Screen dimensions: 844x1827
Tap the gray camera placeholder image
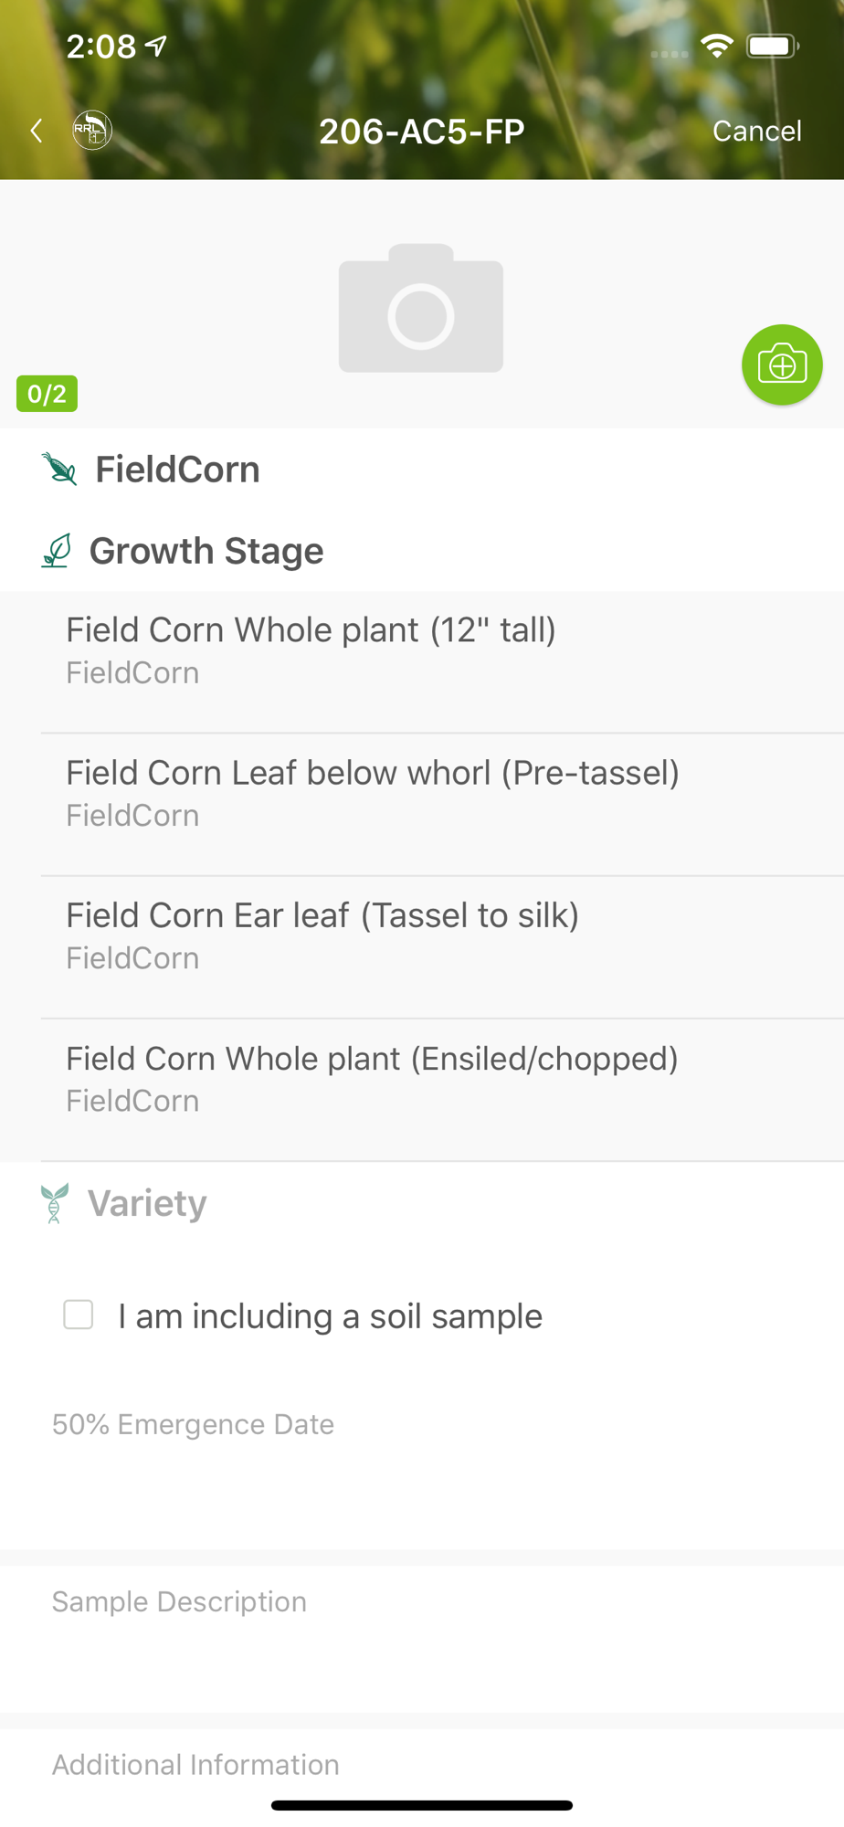tap(421, 309)
